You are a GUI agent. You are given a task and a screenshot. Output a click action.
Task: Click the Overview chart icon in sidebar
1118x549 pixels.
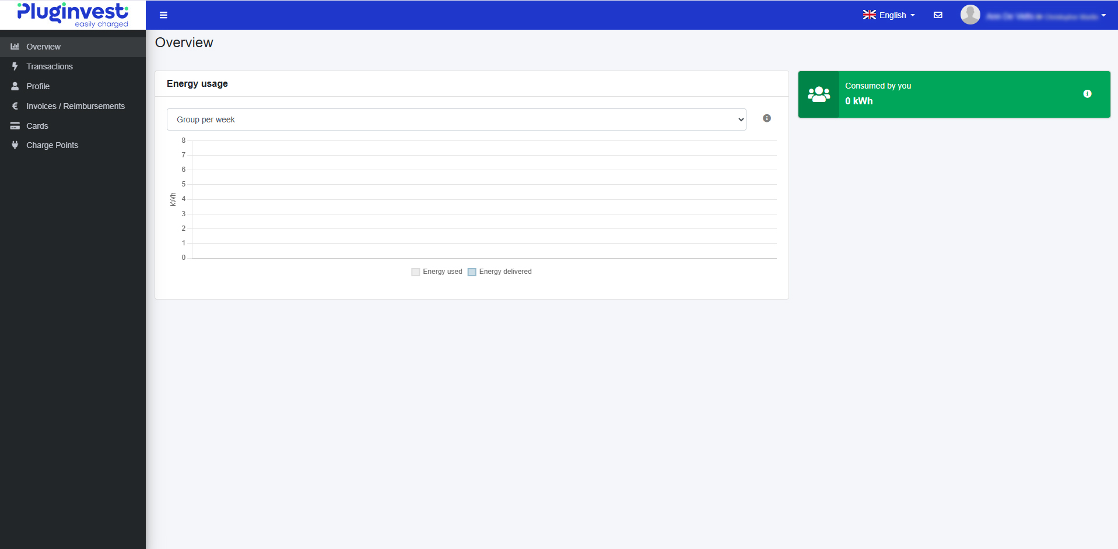15,47
